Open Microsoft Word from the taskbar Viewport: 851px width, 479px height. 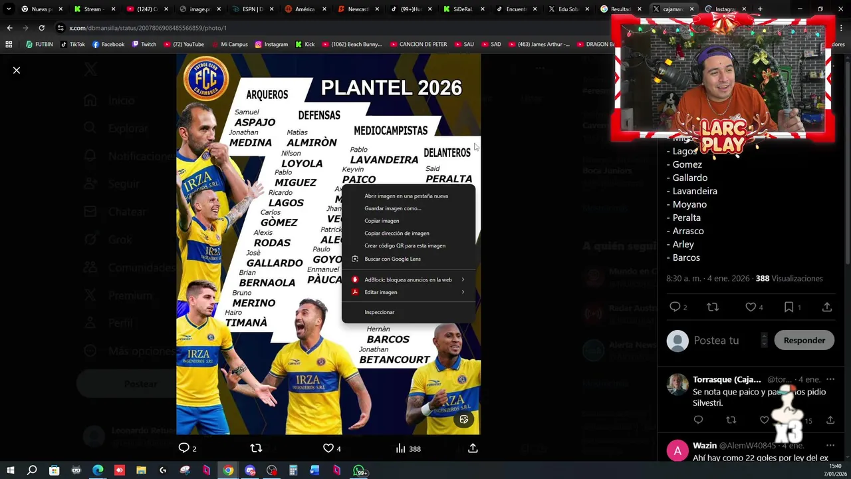315,470
